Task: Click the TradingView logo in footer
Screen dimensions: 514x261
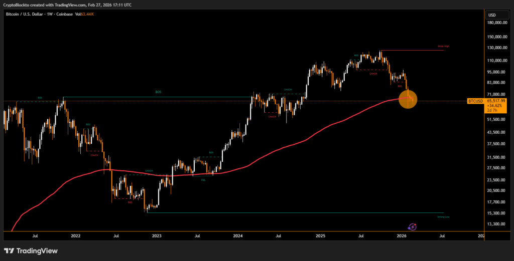Action: point(31,250)
